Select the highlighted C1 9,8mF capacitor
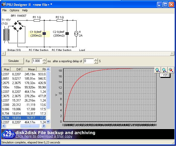 coord(44,33)
